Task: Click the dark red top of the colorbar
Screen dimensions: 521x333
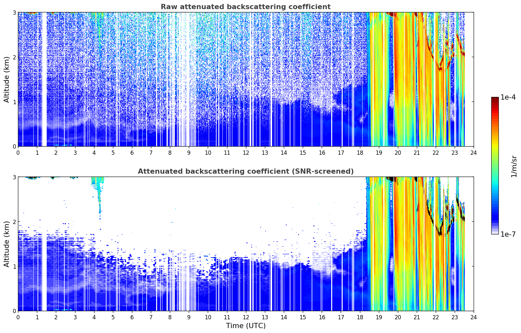Action: click(x=495, y=100)
